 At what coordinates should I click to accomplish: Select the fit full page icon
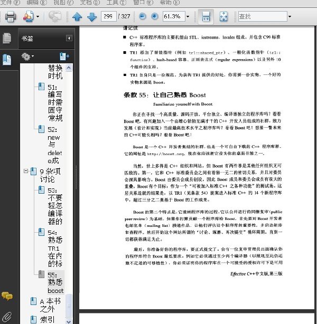click(x=223, y=16)
